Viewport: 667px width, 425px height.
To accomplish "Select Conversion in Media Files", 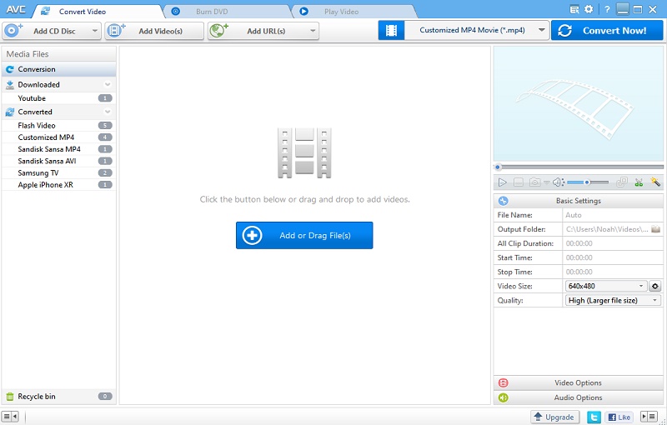I will click(x=58, y=69).
